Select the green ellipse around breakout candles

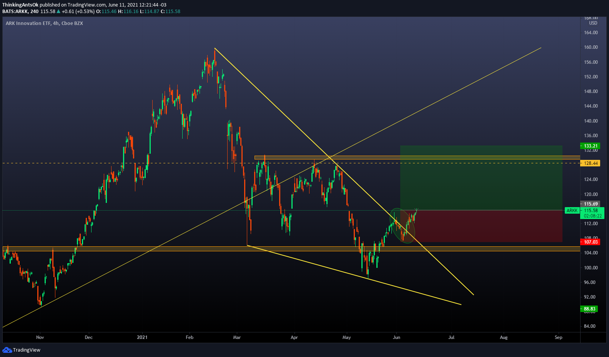[403, 226]
